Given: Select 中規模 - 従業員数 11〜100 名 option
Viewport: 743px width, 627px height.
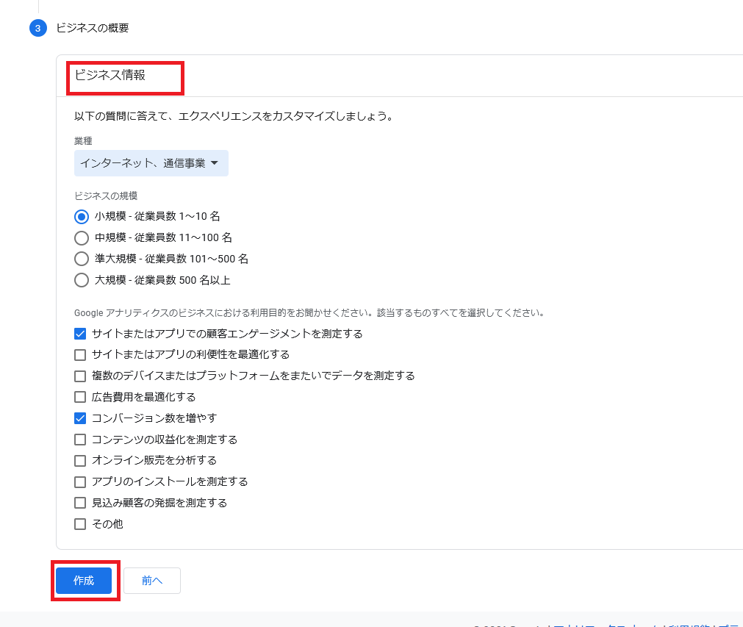Looking at the screenshot, I should coord(82,238).
